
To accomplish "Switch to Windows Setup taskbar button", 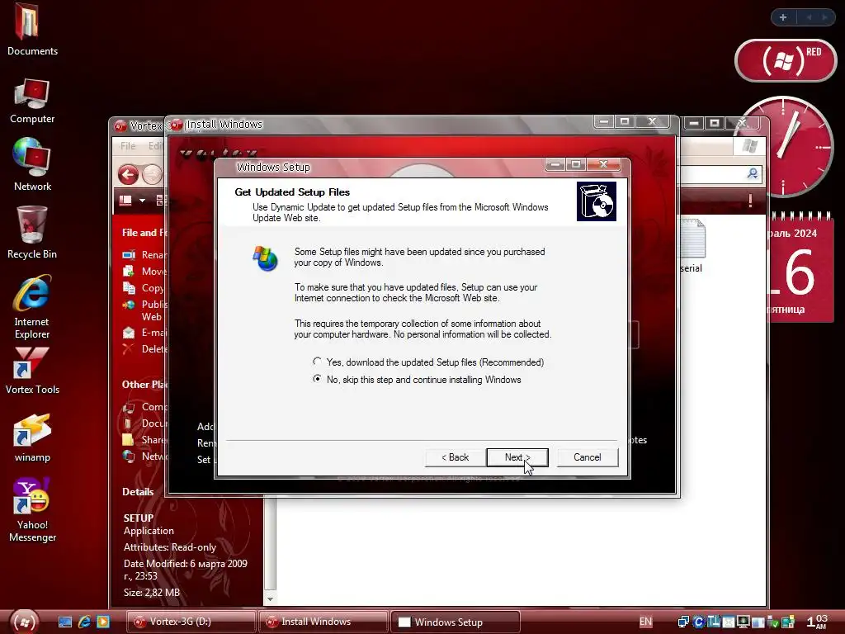I will pos(456,622).
